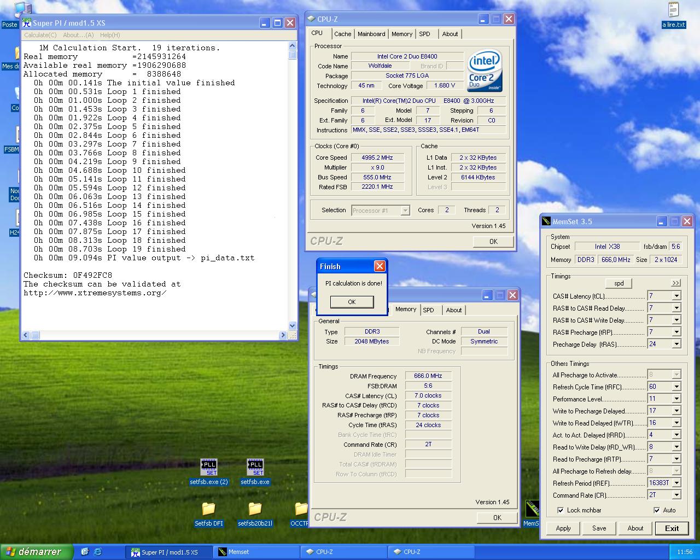The width and height of the screenshot is (700, 560).
Task: Open Refresh Cycle Time (tRFC) dropdown
Action: click(676, 387)
